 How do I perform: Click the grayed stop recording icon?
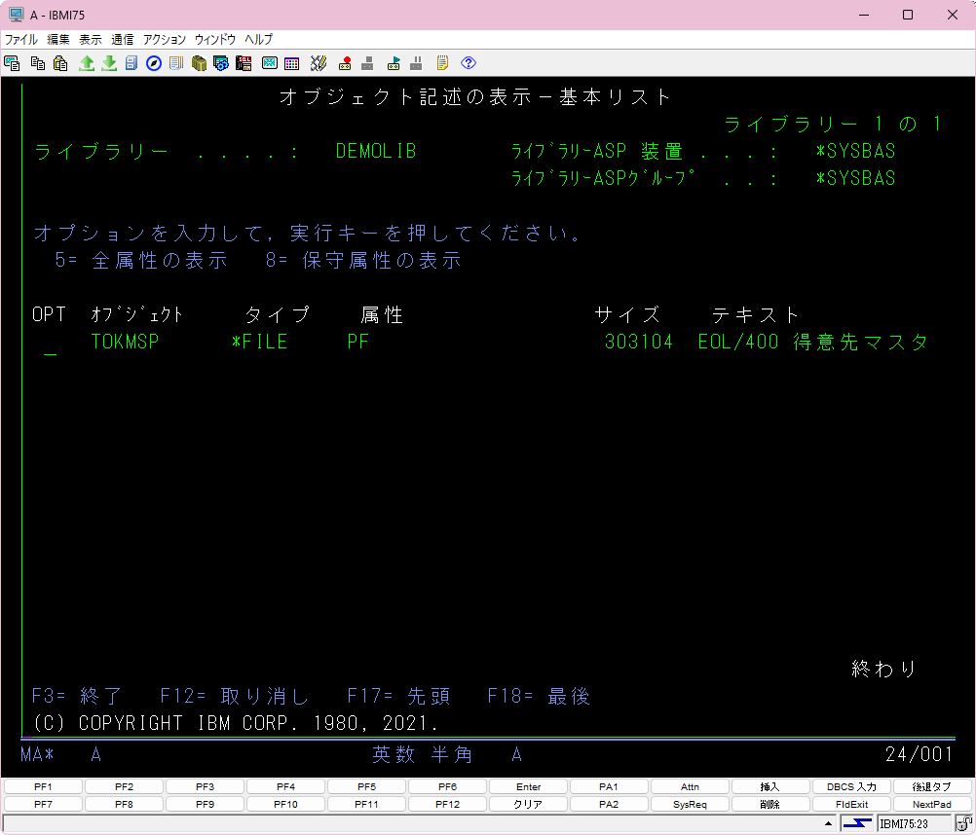(367, 63)
